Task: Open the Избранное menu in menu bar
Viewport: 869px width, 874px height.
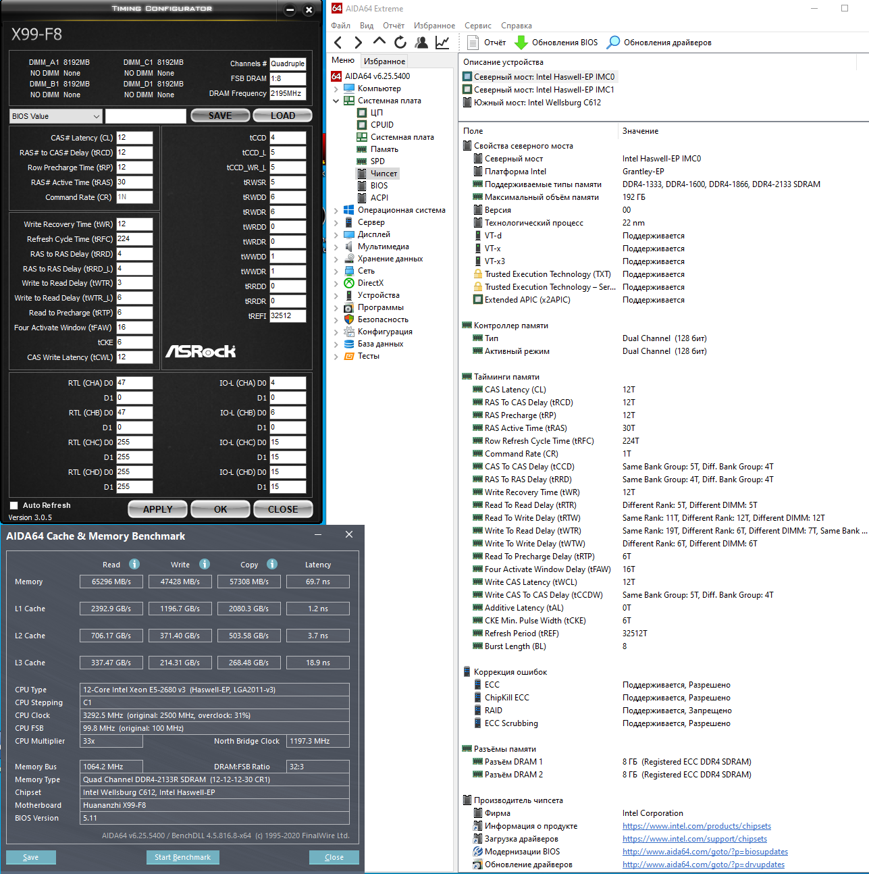Action: [x=435, y=26]
